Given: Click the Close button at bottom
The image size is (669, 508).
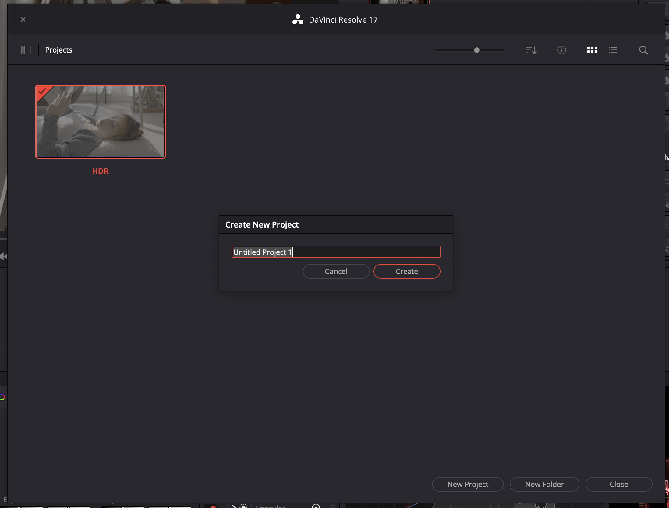Looking at the screenshot, I should pos(618,484).
